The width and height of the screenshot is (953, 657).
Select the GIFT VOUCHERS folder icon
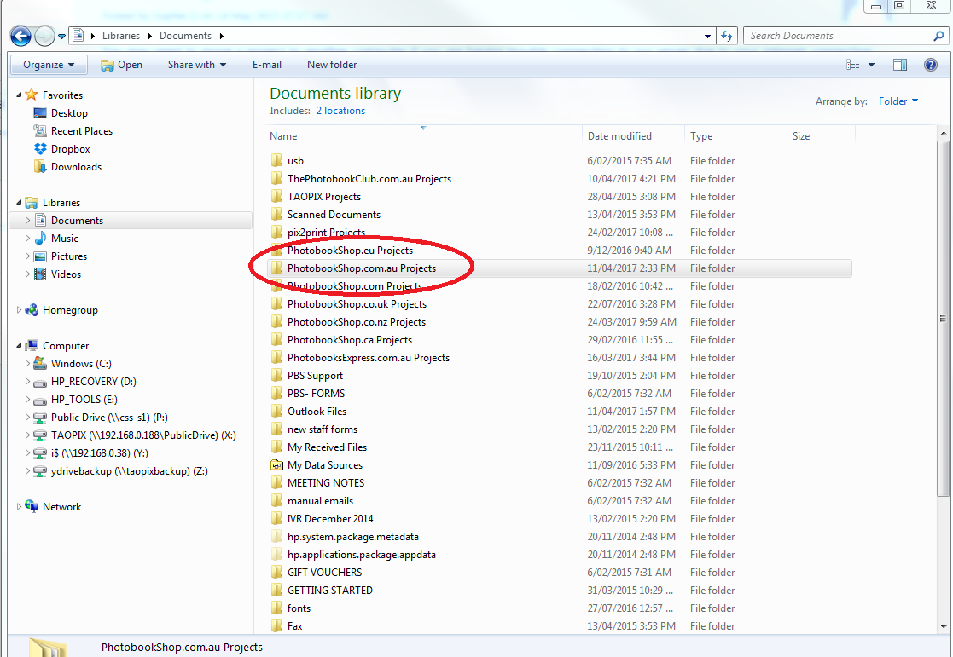[276, 572]
